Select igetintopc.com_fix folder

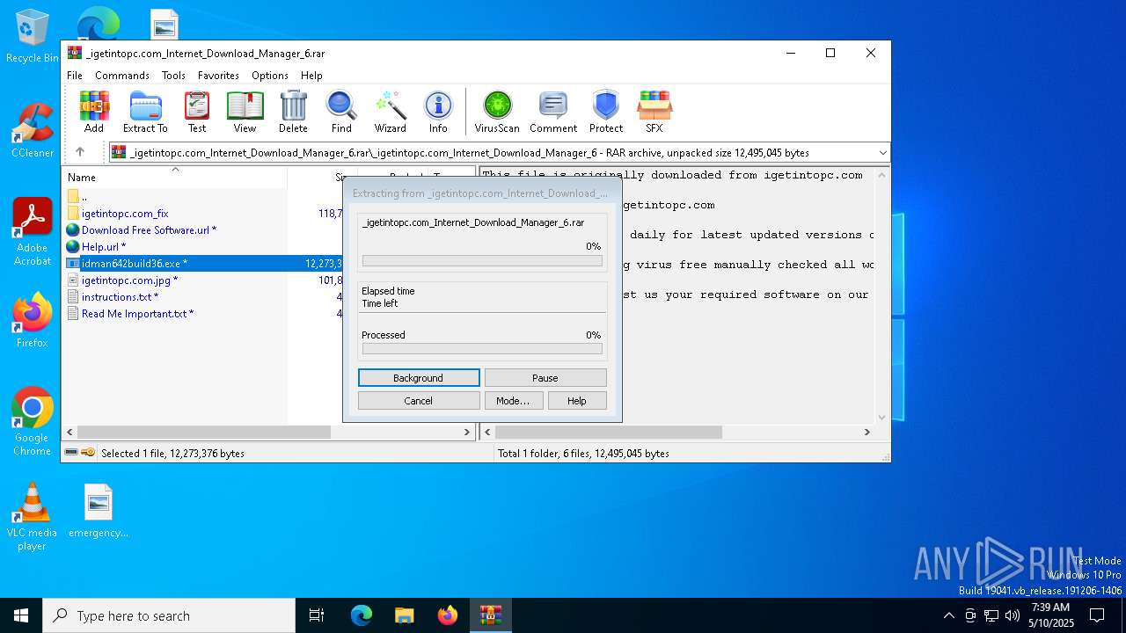tap(125, 214)
